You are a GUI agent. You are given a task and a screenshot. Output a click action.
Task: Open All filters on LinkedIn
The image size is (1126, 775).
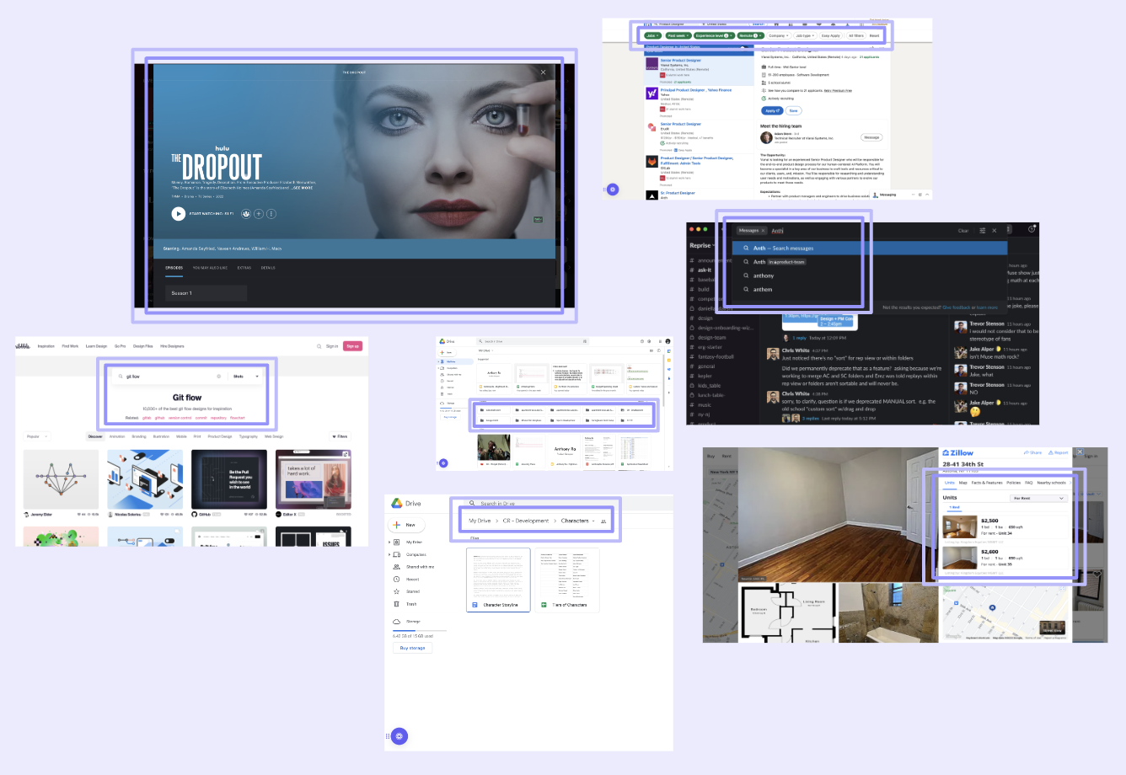(x=856, y=35)
